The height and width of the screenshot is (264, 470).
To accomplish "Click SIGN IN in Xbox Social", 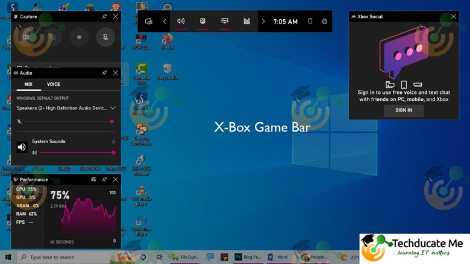I will [x=404, y=110].
